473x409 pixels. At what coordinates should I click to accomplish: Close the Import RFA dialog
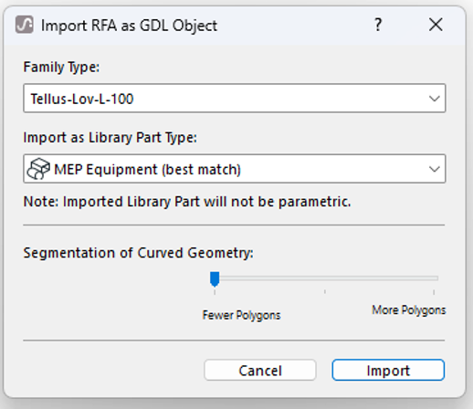[436, 25]
